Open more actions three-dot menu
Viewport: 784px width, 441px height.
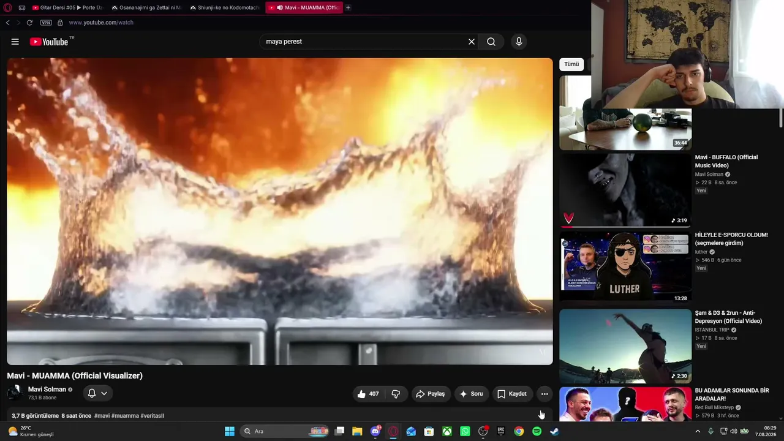click(545, 394)
